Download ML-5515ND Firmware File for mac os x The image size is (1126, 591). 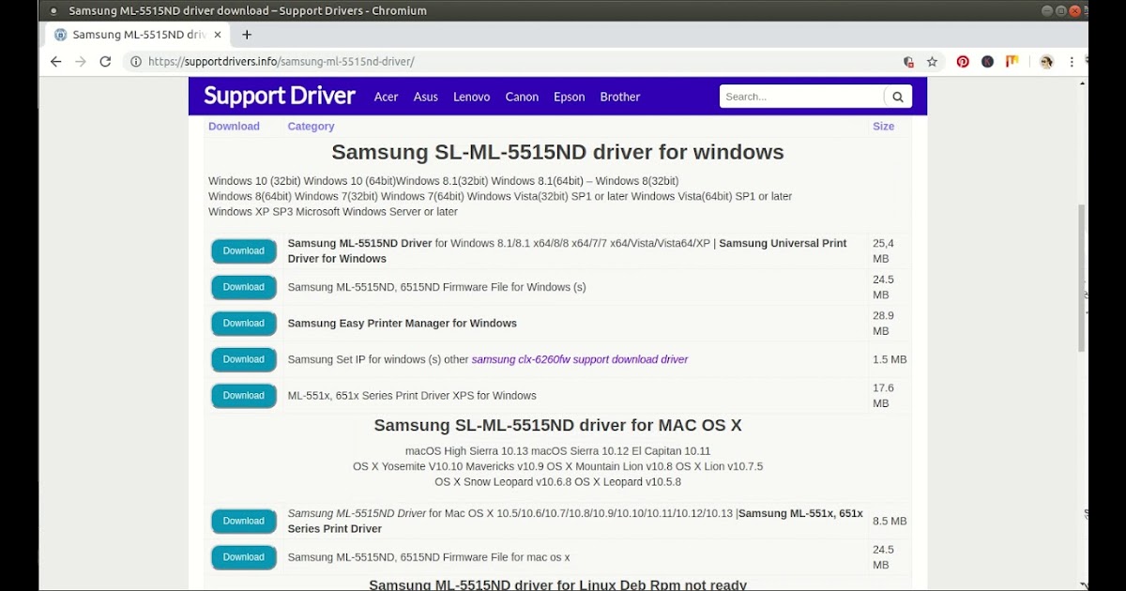pyautogui.click(x=244, y=557)
